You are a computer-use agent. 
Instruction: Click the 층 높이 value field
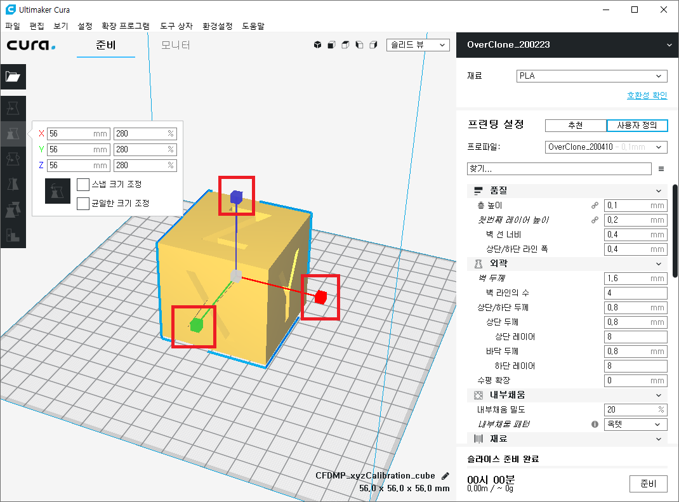point(635,205)
